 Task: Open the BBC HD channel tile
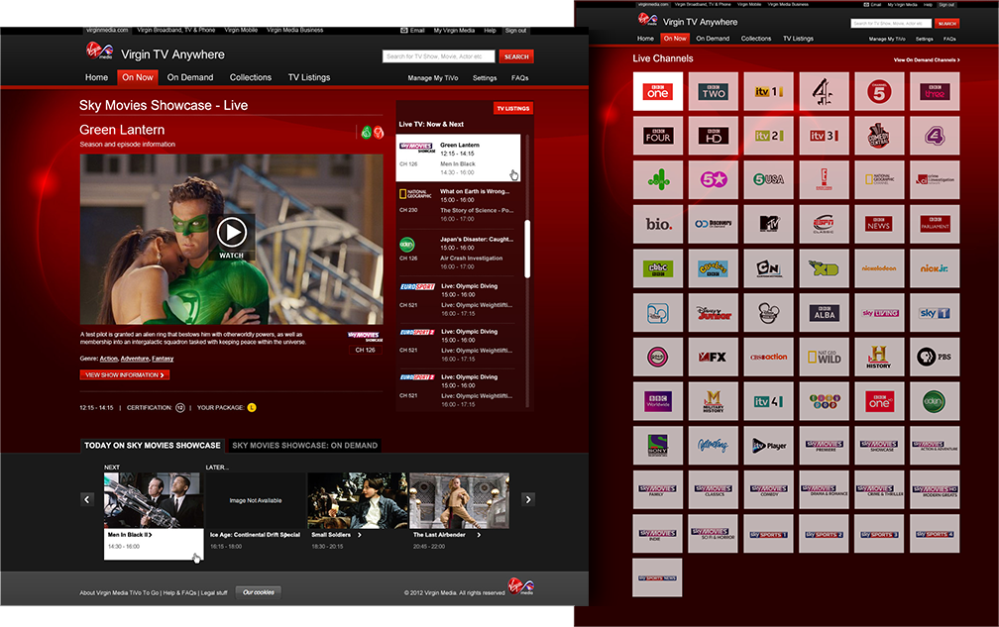(x=713, y=136)
